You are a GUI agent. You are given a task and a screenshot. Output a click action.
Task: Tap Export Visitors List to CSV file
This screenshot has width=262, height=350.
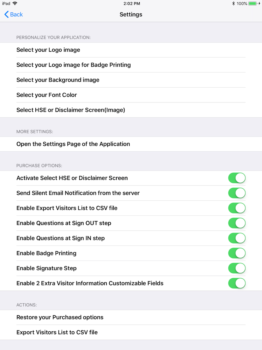click(131, 332)
